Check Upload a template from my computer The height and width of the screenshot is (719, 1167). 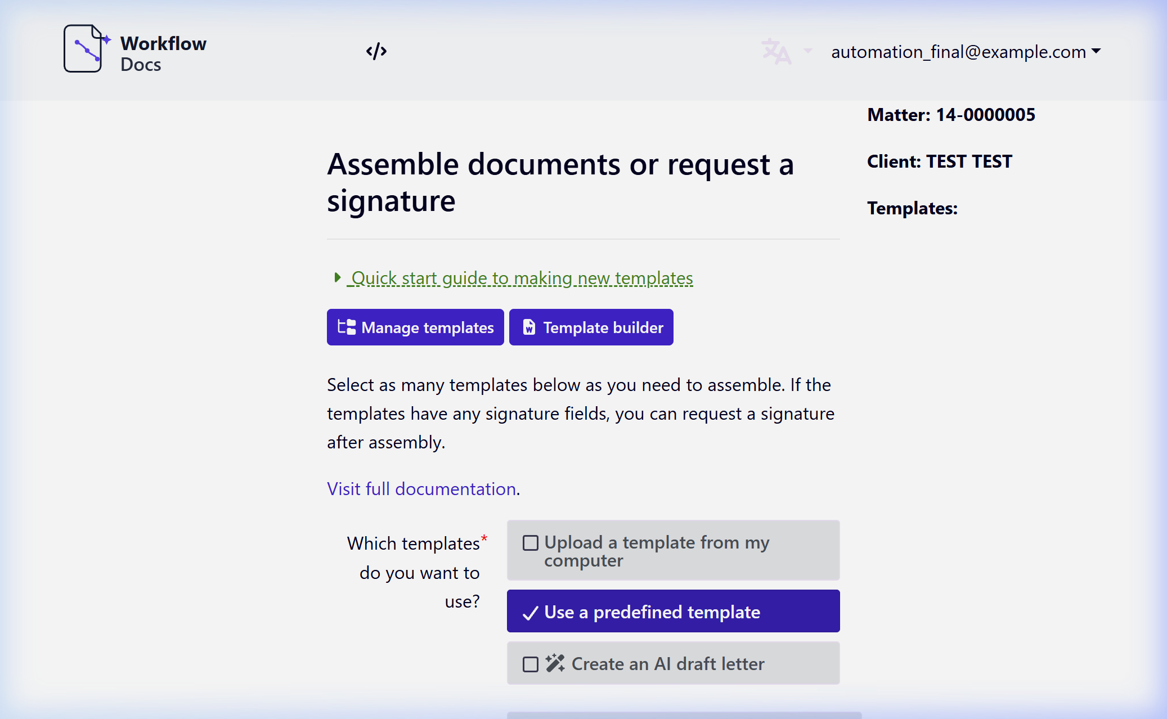pyautogui.click(x=673, y=550)
